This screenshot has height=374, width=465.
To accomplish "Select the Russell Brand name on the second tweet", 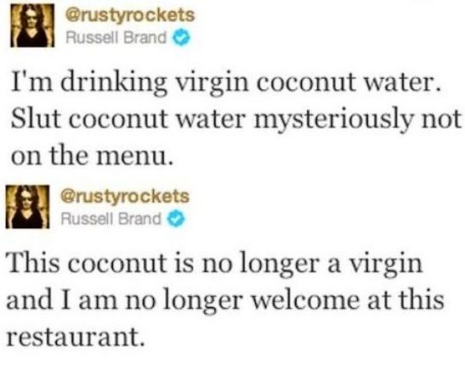I will [111, 220].
